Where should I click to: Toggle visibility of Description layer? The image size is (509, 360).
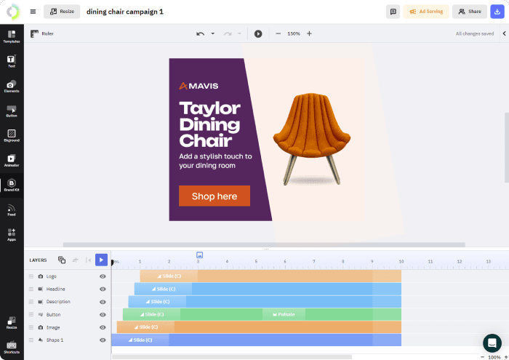coord(103,302)
